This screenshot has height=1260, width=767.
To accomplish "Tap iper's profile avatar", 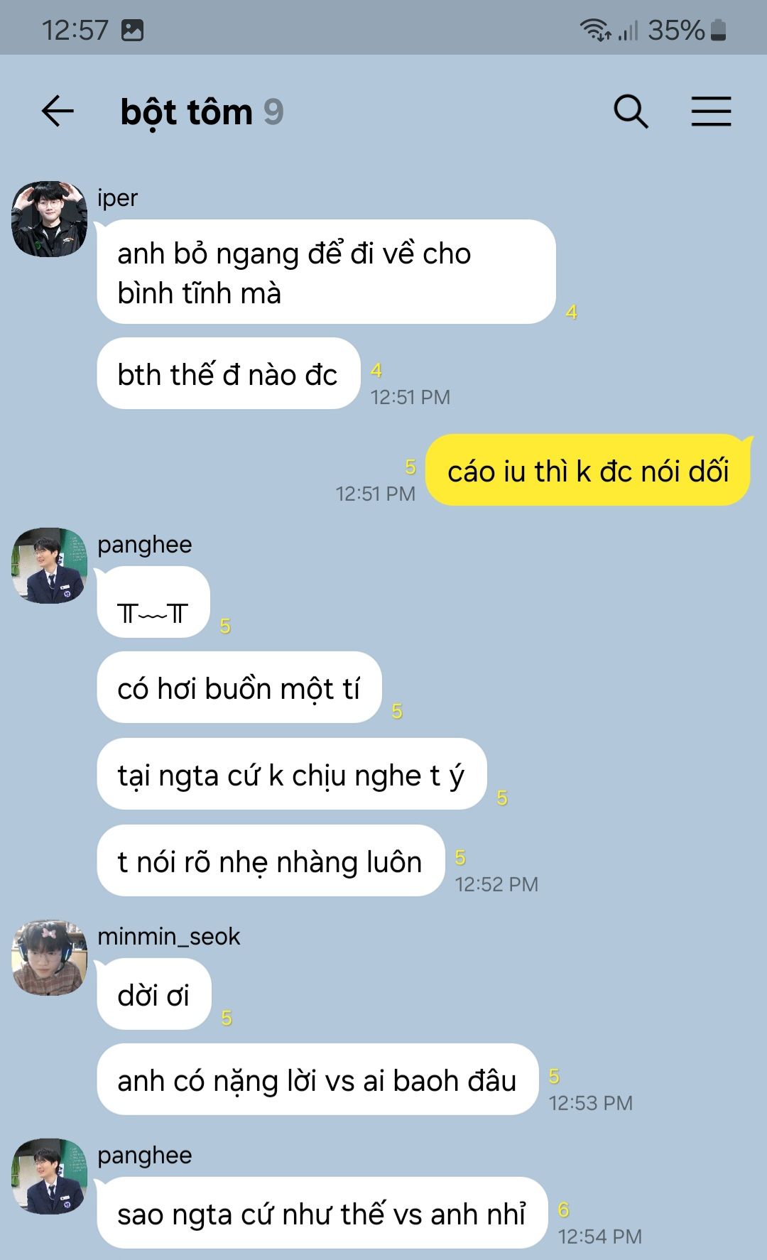I will tap(50, 219).
